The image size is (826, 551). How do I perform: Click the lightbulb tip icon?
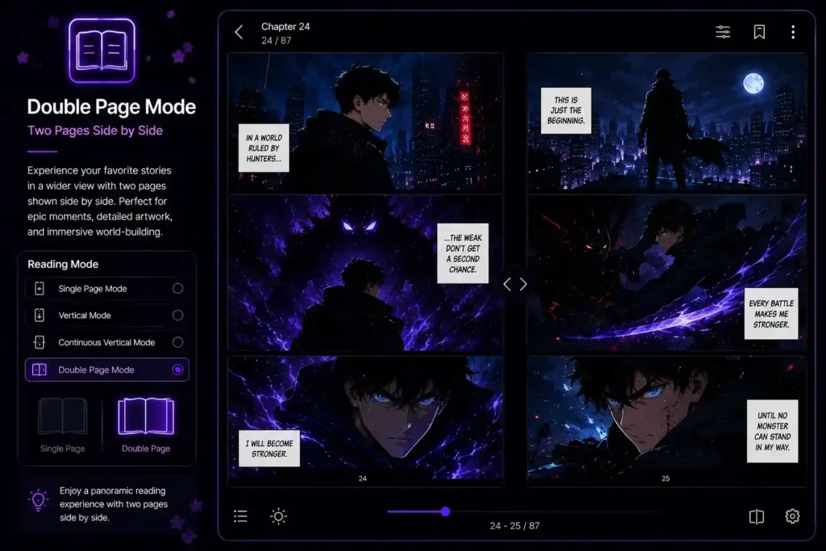point(39,500)
